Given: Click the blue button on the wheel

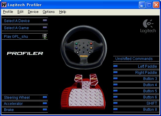Looking at the screenshot, I should 76,48.
